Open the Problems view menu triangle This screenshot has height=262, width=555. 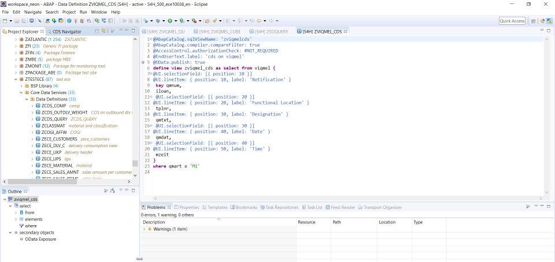[536, 205]
